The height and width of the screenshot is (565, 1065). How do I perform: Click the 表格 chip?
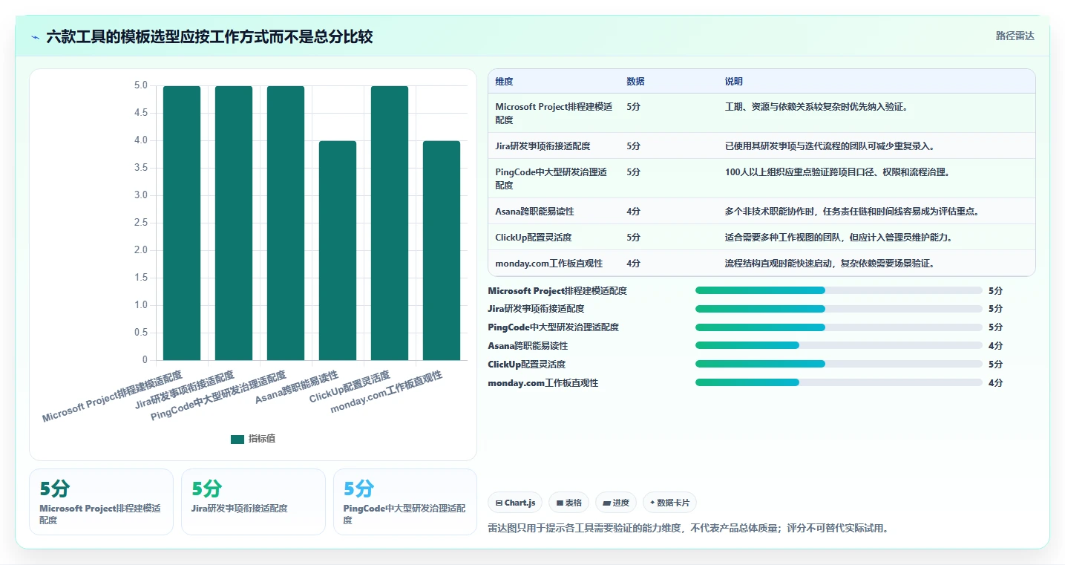(568, 503)
